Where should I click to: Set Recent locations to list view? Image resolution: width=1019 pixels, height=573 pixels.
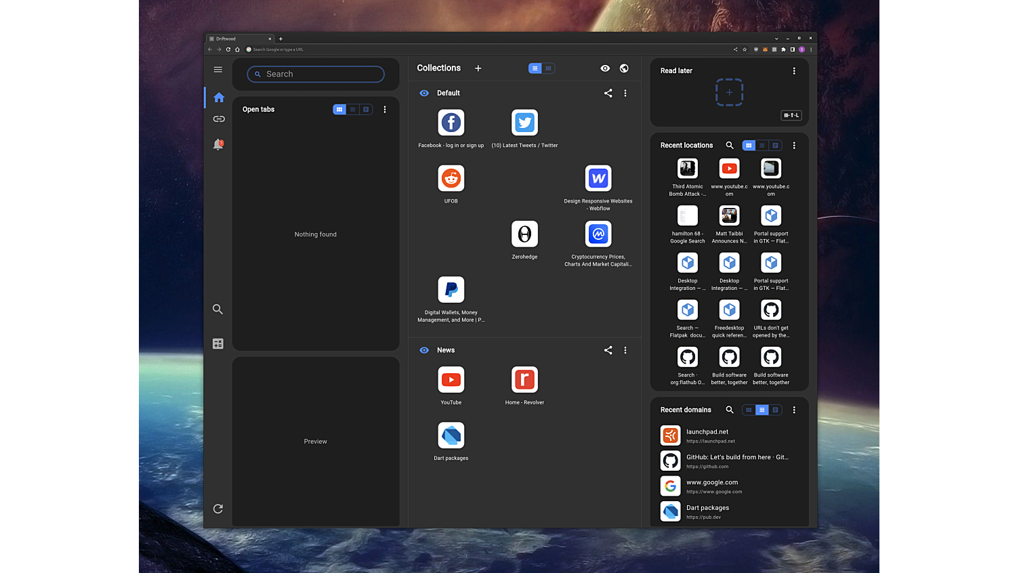[762, 146]
